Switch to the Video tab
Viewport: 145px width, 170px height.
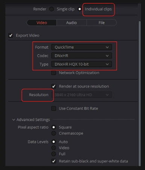pos(42,23)
